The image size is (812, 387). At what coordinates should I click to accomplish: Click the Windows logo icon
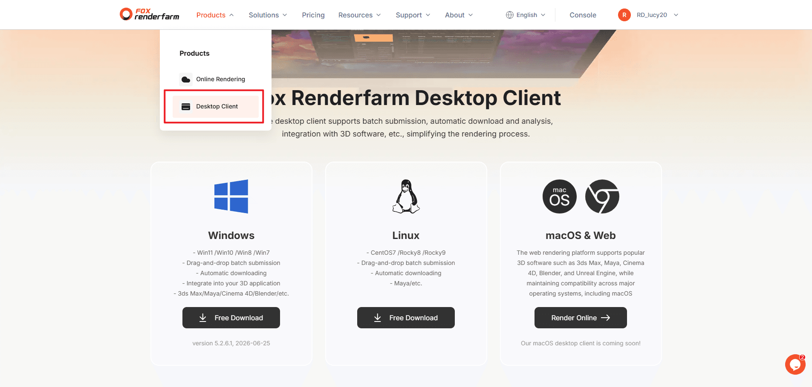tap(231, 196)
